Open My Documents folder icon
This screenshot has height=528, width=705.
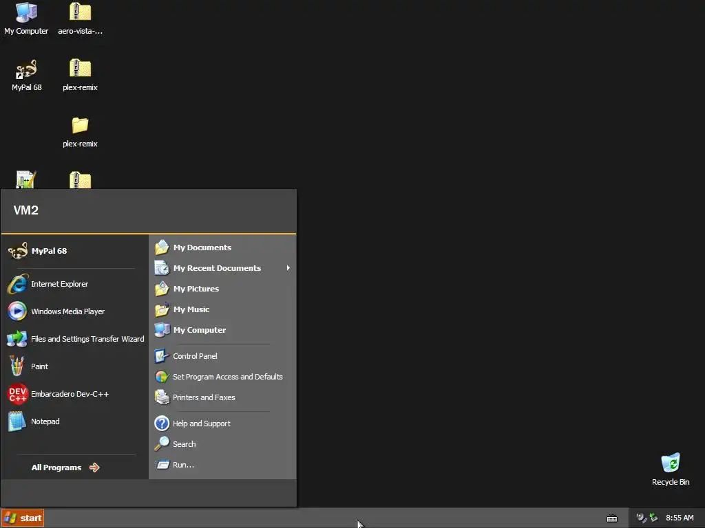pos(162,247)
